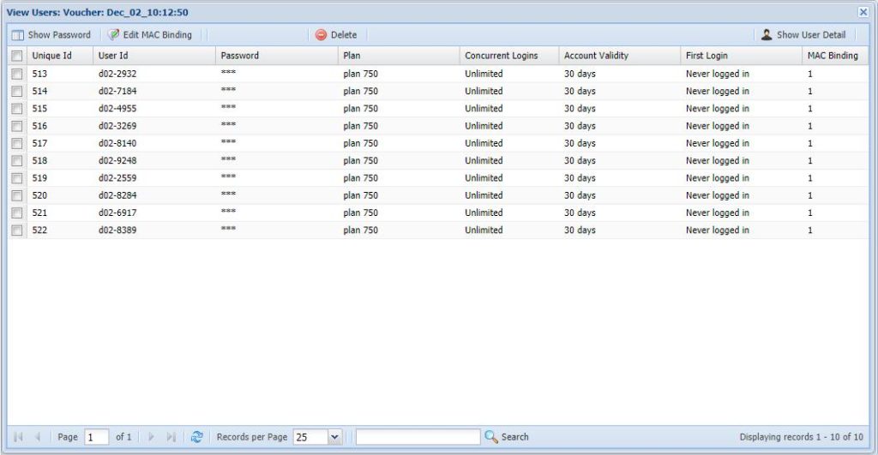The height and width of the screenshot is (455, 878).
Task: Sort by the Unique Id column header
Action: (x=52, y=56)
